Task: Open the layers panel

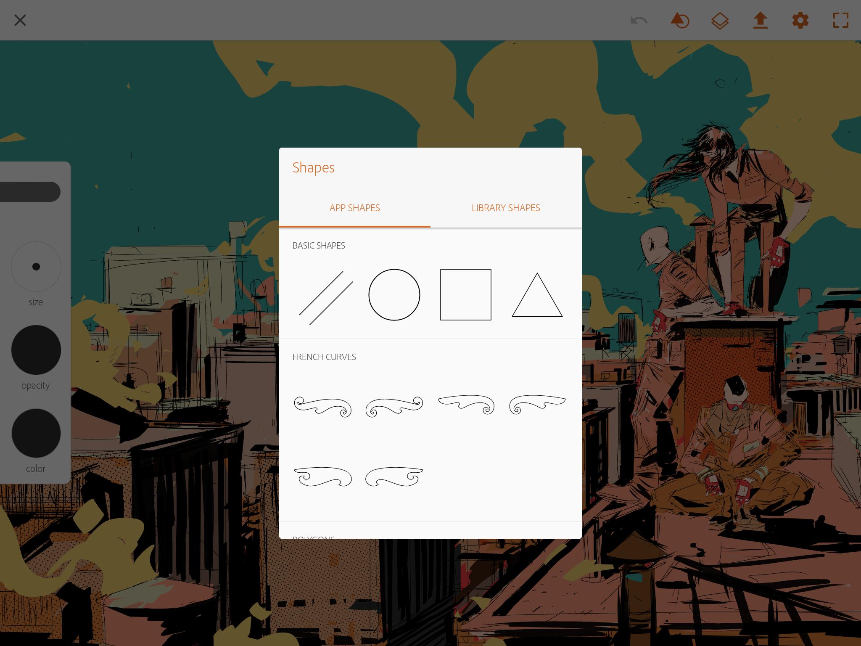Action: tap(720, 20)
